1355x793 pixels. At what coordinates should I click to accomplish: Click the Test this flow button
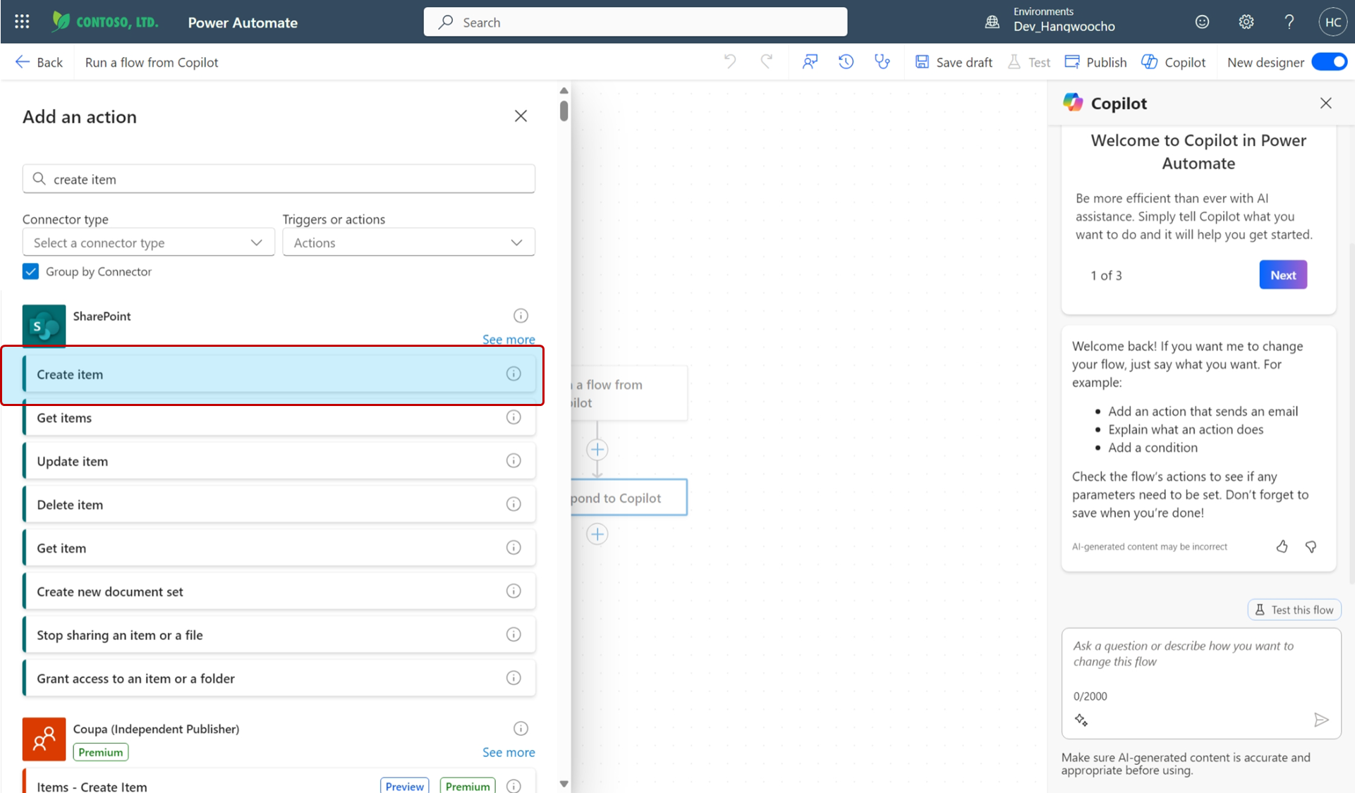(1294, 610)
